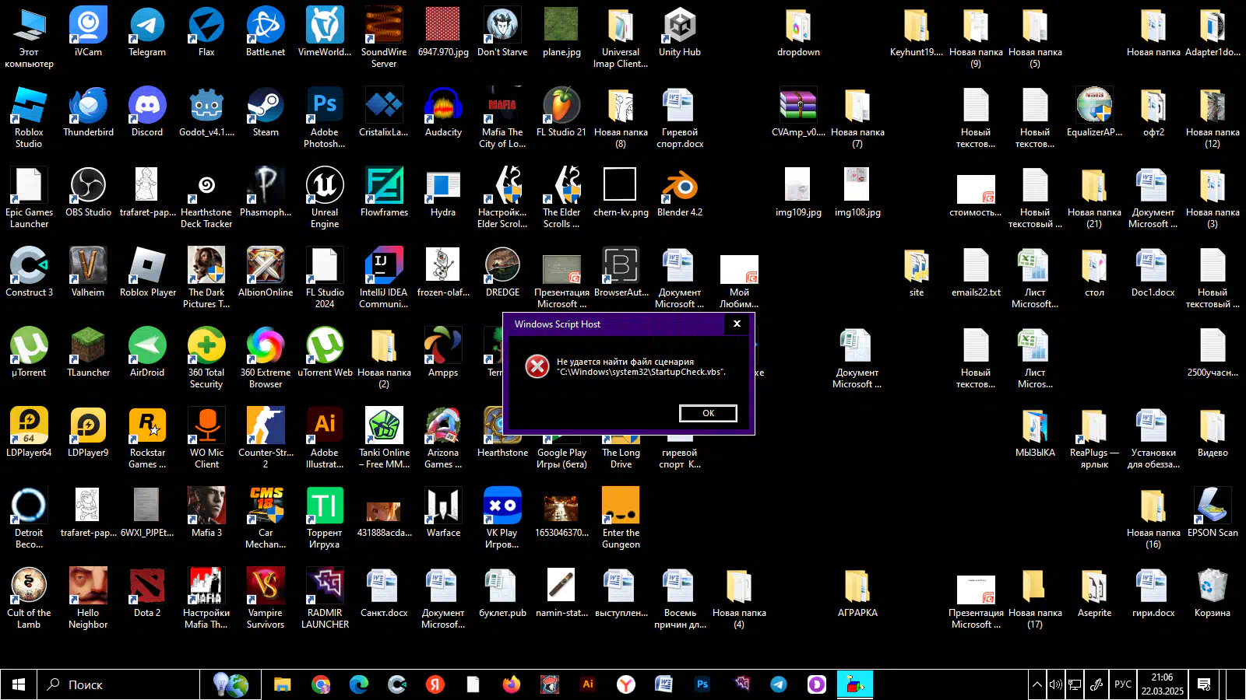The width and height of the screenshot is (1246, 700).
Task: Select the TLauncher Minecraft icon
Action: coord(88,353)
